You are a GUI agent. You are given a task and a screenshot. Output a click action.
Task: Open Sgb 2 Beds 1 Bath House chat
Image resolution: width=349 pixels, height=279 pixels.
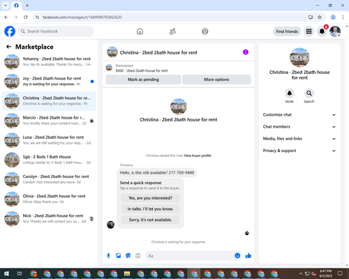point(49,160)
